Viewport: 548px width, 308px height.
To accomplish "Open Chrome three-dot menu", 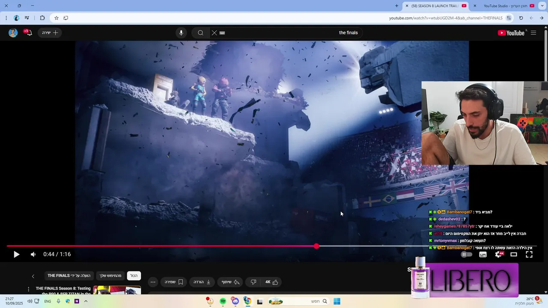I will pos(6,18).
